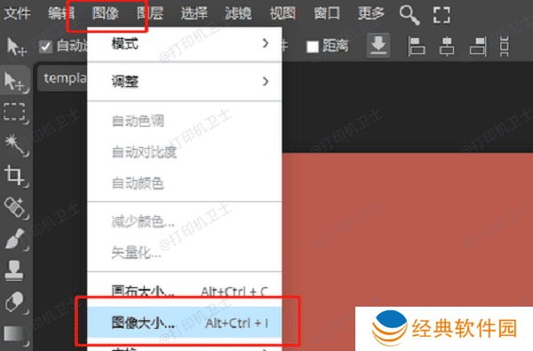Screen dimensions: 533x351
Task: Click the 自动色调 menu entry
Action: (x=185, y=121)
